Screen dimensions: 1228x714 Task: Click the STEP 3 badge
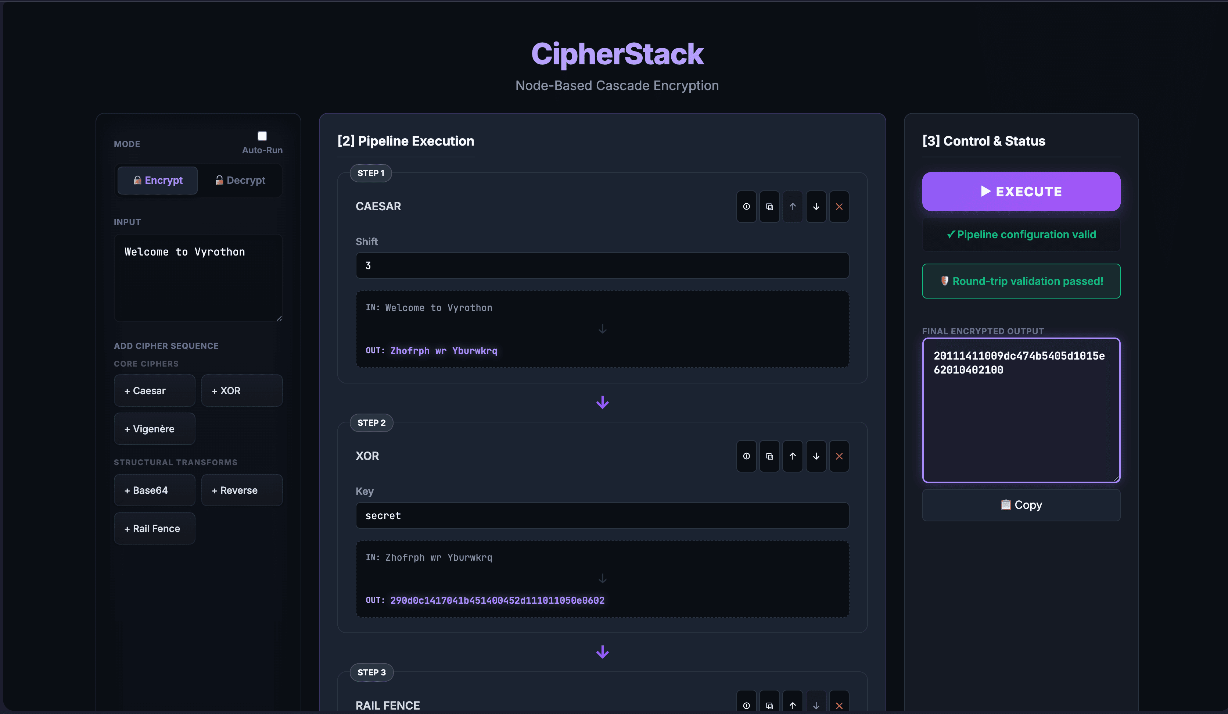coord(371,672)
